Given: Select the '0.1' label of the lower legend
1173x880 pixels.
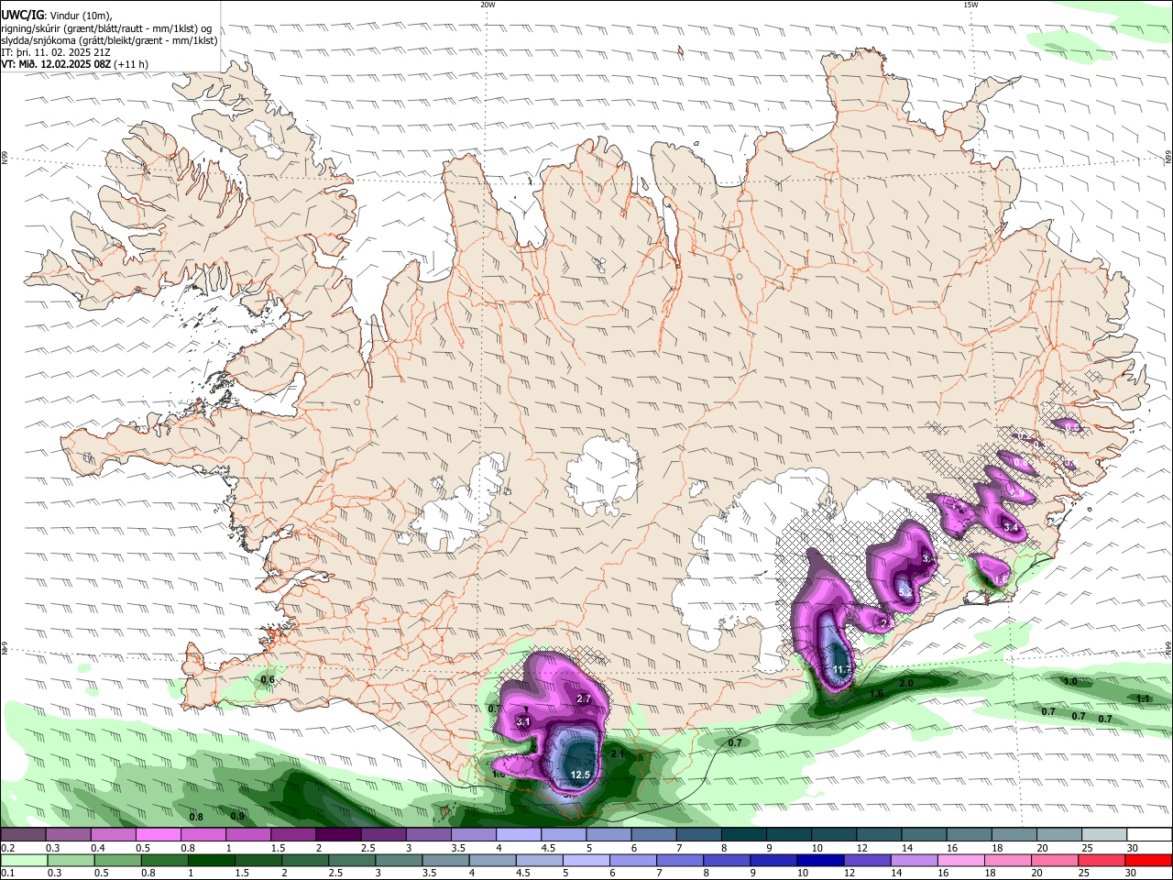Looking at the screenshot, I should [8, 873].
